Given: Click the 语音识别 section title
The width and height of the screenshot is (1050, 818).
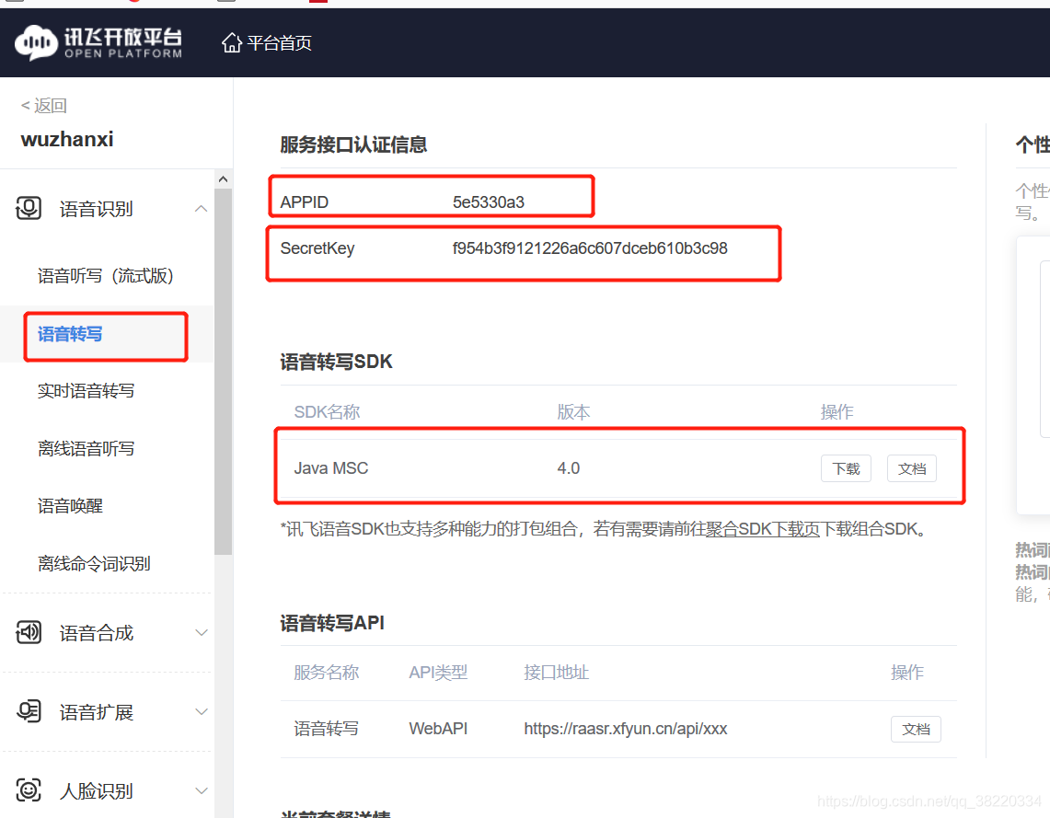Looking at the screenshot, I should [96, 209].
